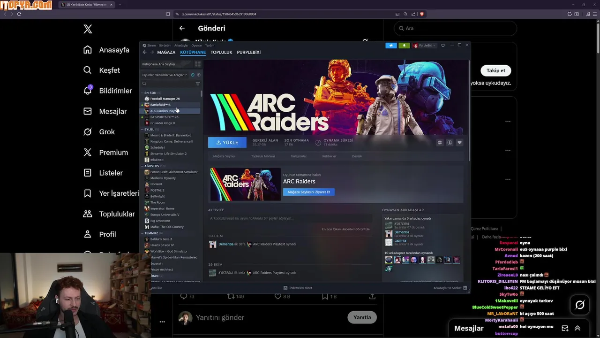Share icon under the X post
The image size is (600, 338).
coord(372,296)
